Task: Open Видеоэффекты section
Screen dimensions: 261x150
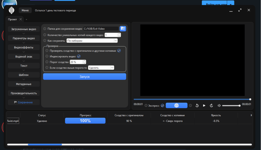Action: coord(24,47)
